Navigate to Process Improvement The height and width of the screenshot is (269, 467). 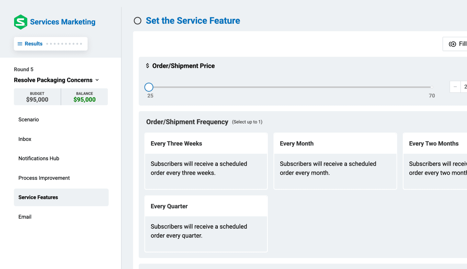[x=44, y=178]
